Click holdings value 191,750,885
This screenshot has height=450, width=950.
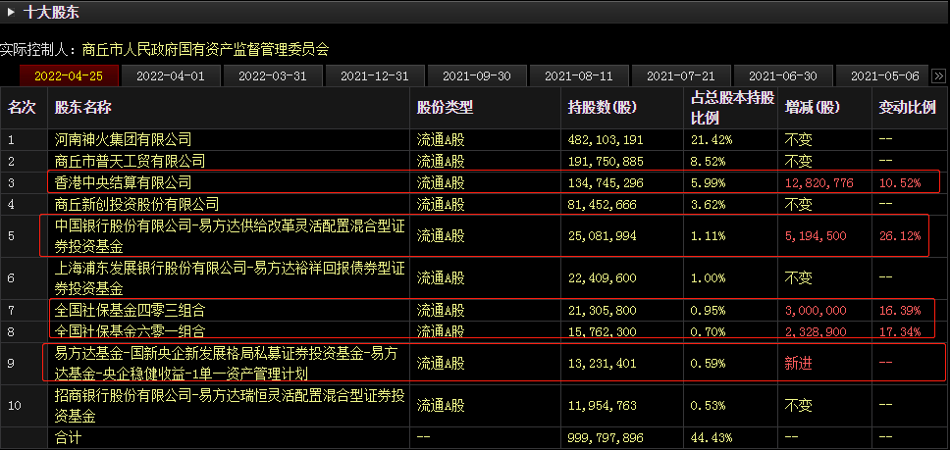coord(606,162)
